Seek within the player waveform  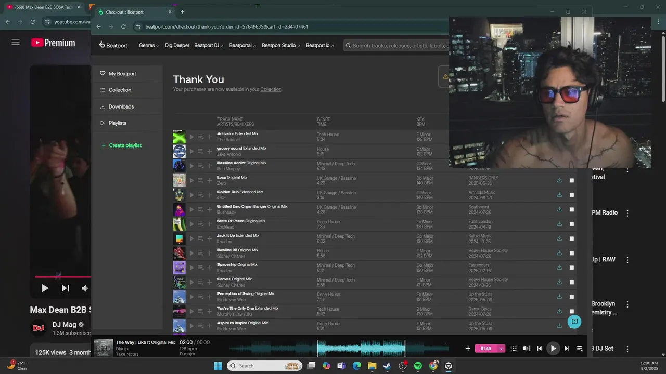tap(338, 349)
